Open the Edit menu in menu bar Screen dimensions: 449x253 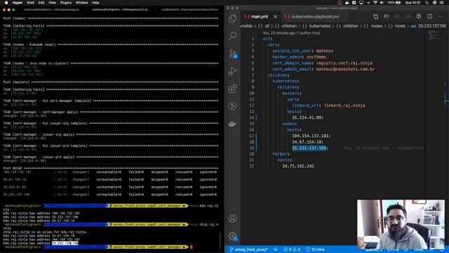point(41,3)
